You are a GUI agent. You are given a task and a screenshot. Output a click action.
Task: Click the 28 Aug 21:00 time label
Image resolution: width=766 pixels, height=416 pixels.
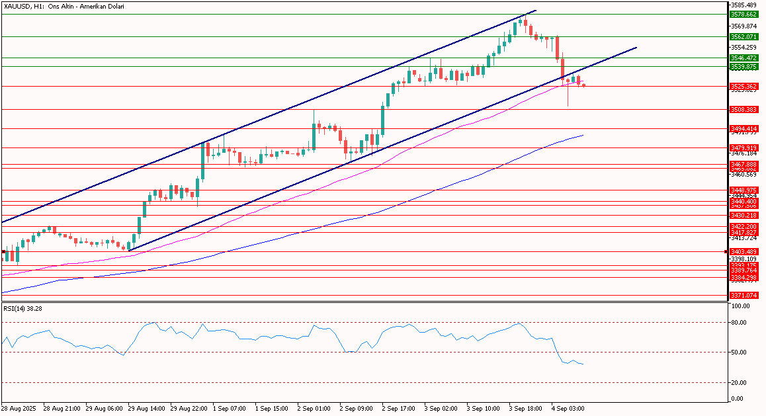click(62, 408)
